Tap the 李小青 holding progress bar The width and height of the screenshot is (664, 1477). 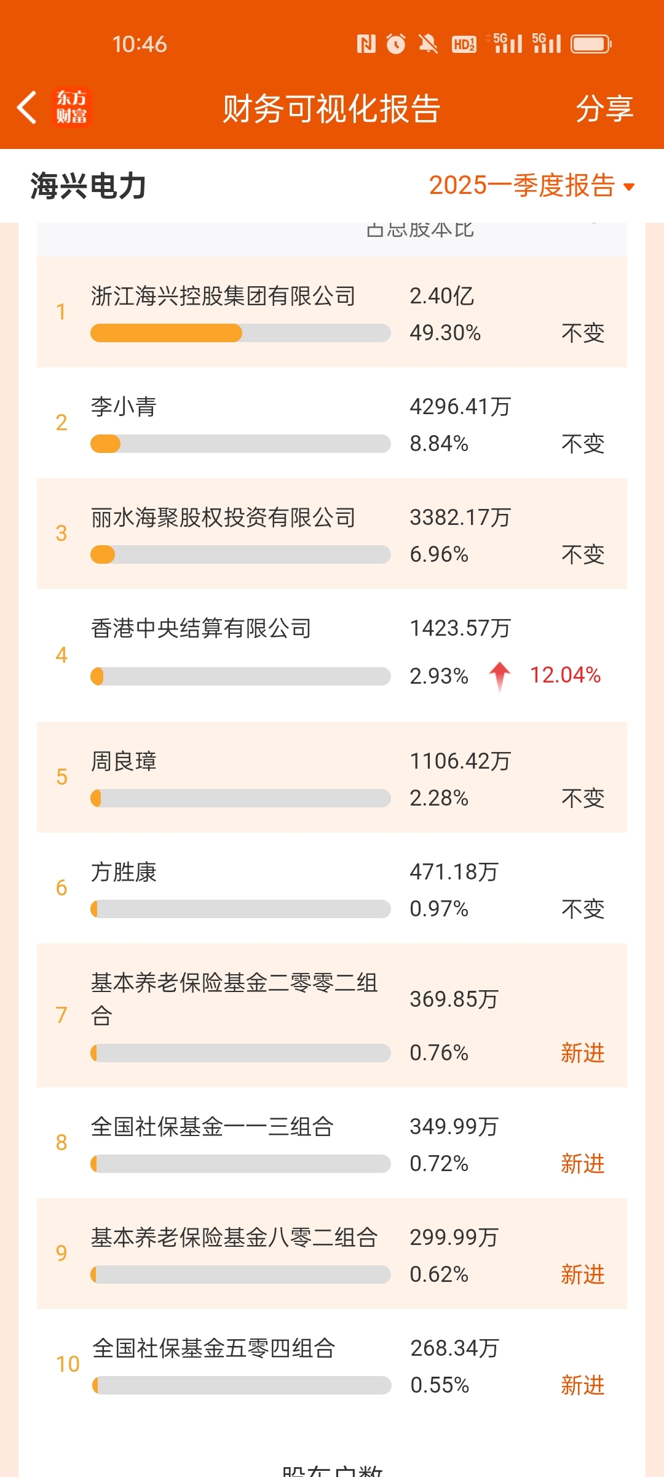pos(240,444)
